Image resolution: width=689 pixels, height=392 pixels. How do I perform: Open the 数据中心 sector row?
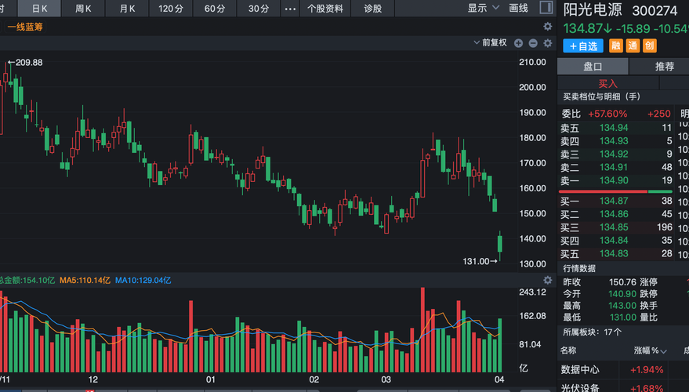tap(580, 370)
